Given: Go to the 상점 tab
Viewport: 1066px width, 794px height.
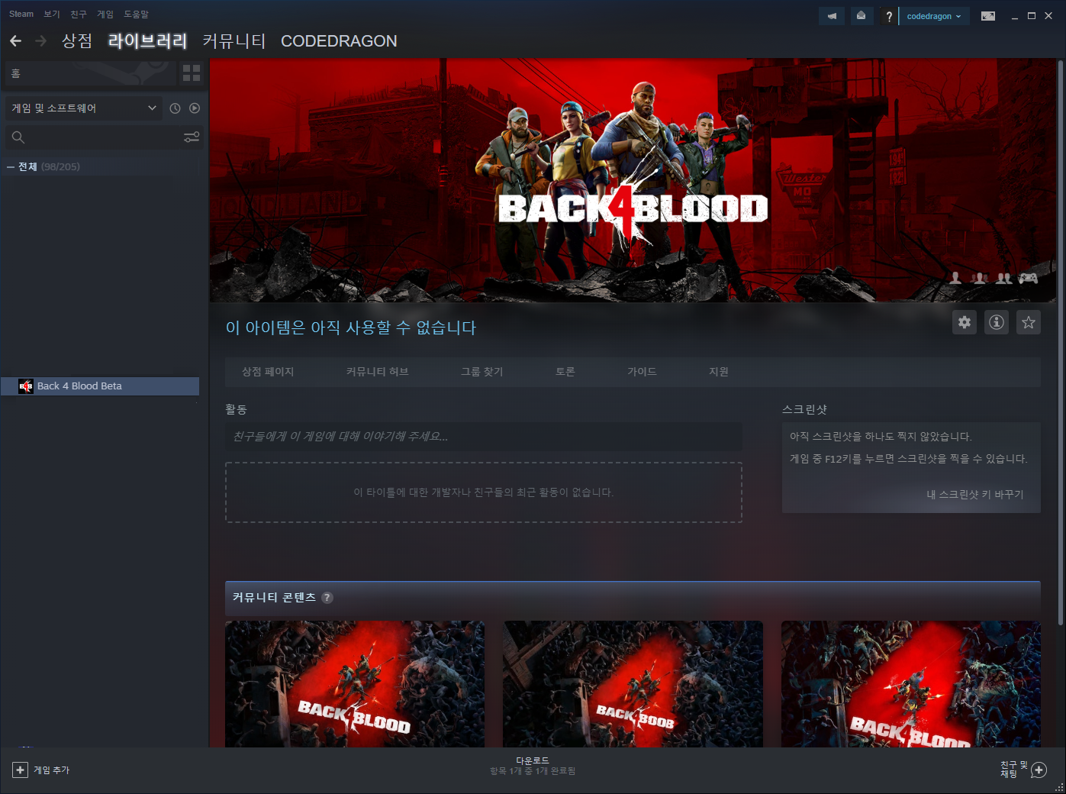Looking at the screenshot, I should coord(77,40).
